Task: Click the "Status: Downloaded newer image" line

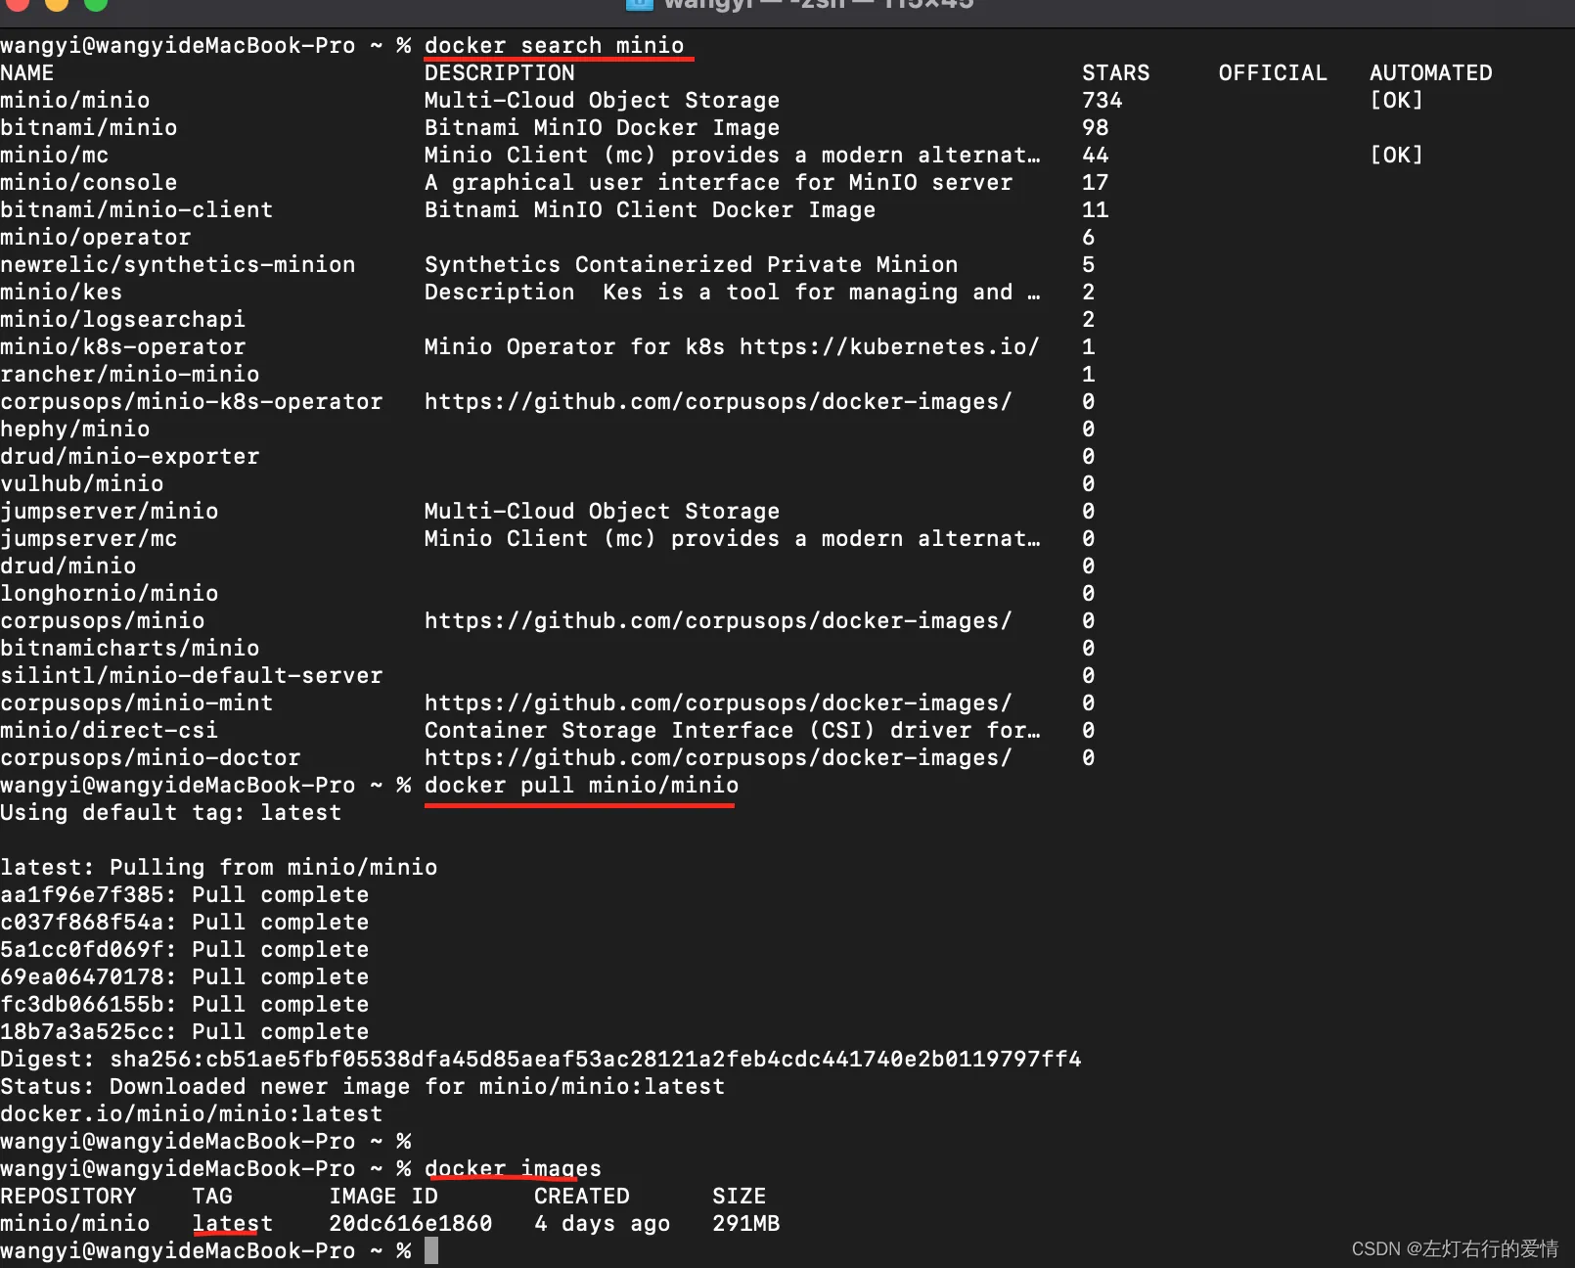Action: pyautogui.click(x=363, y=1086)
